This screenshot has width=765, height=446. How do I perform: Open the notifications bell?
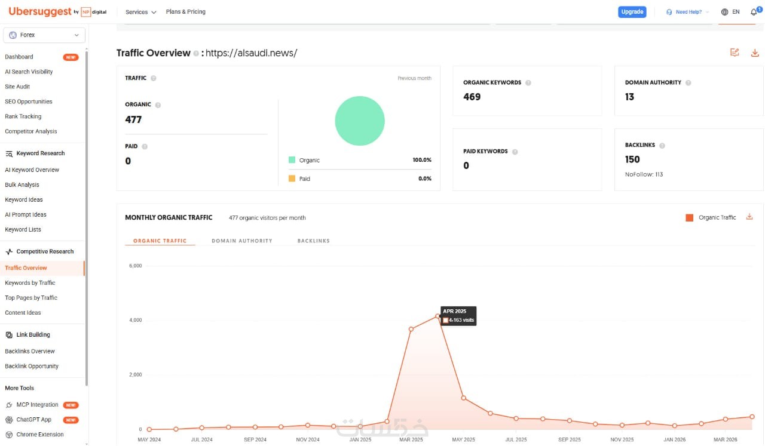pyautogui.click(x=754, y=12)
